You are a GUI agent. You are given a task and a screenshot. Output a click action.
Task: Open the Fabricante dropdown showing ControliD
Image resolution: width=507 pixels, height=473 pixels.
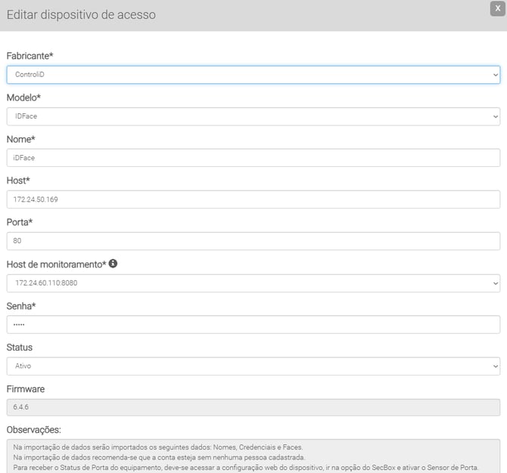click(x=253, y=75)
